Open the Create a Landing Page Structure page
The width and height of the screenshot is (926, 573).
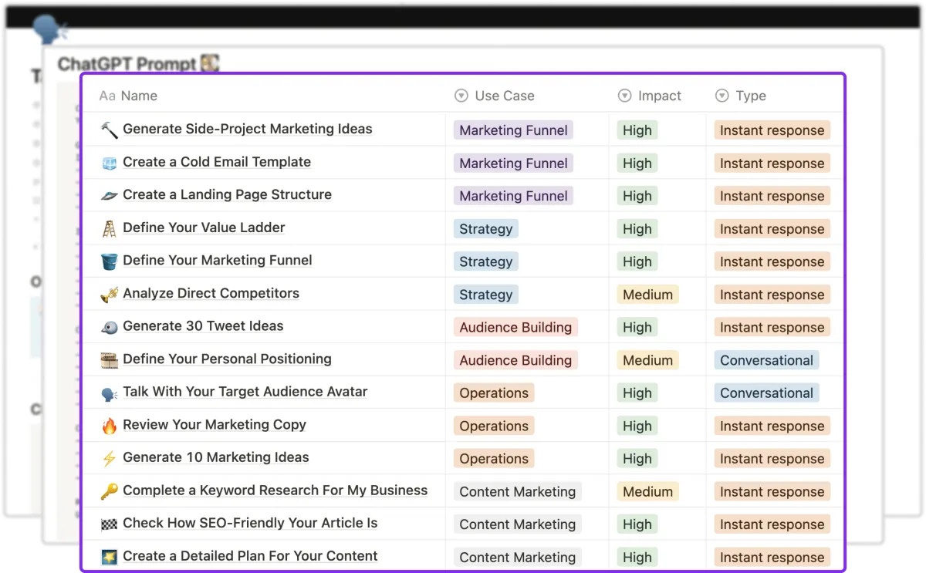227,195
